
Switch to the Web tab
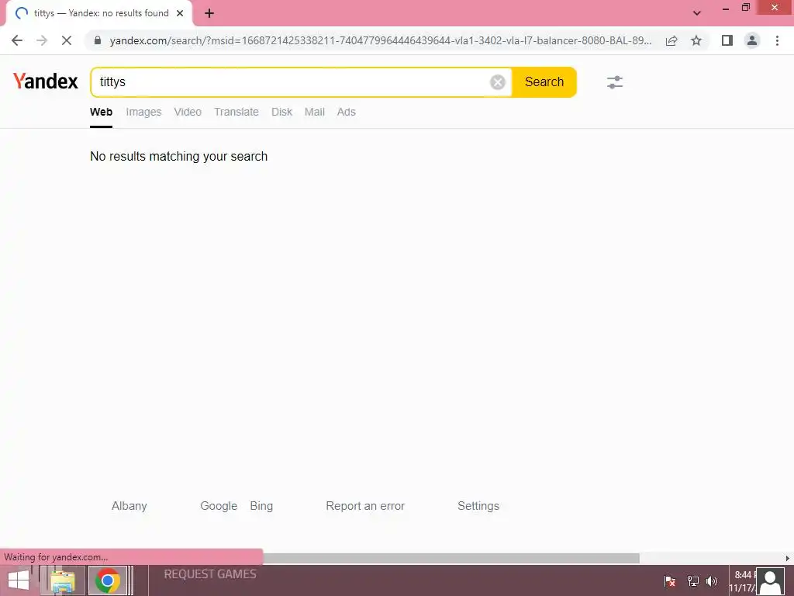(x=102, y=112)
